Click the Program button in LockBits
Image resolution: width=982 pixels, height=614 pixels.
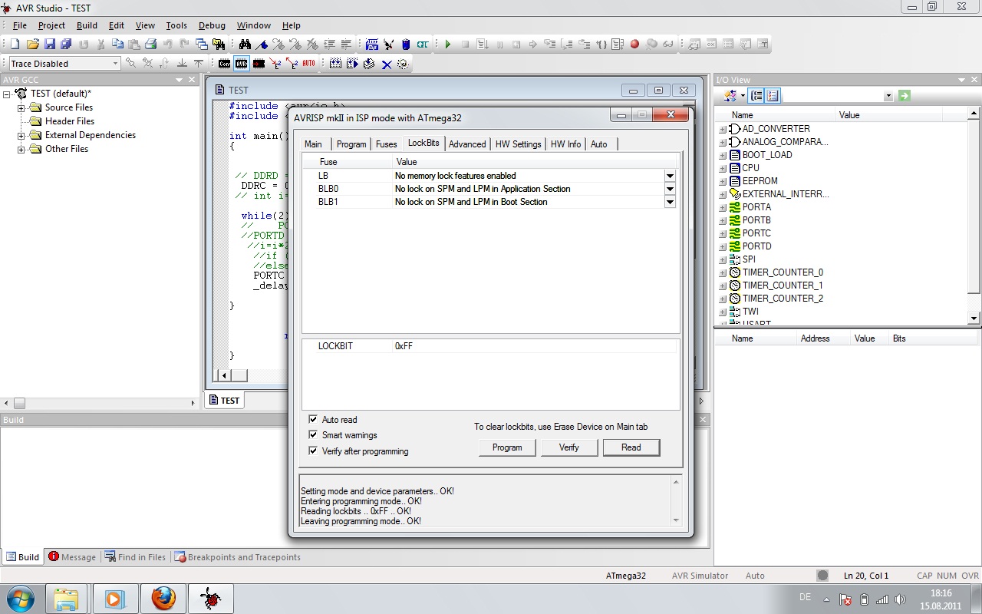(507, 447)
